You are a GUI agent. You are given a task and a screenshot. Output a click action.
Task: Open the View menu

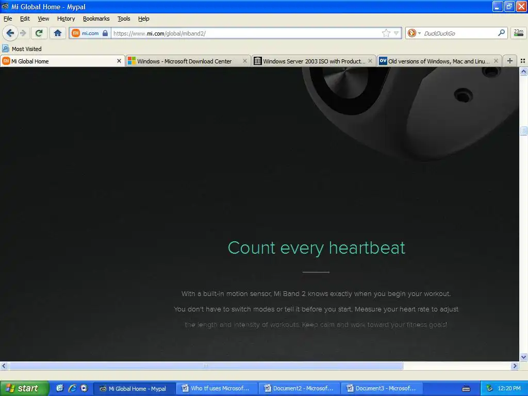[x=43, y=19]
